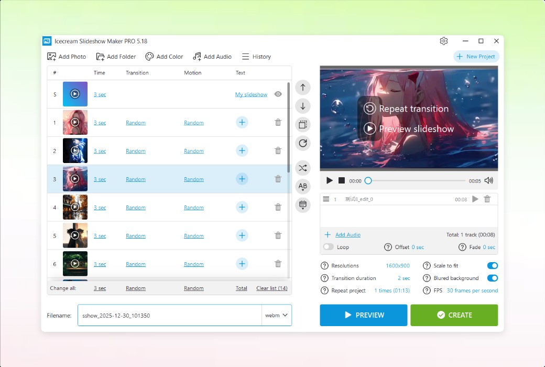Viewport: 545px width, 367px height.
Task: Click the move slide down arrow
Action: (x=303, y=106)
